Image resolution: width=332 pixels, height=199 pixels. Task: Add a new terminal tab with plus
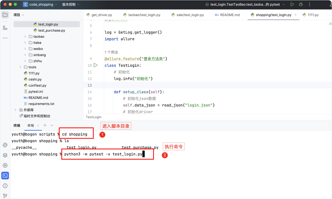(45, 125)
